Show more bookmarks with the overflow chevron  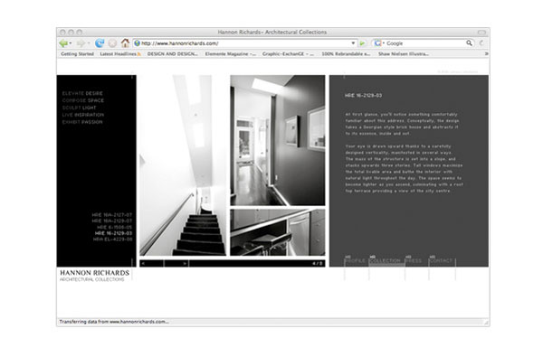[x=486, y=53]
